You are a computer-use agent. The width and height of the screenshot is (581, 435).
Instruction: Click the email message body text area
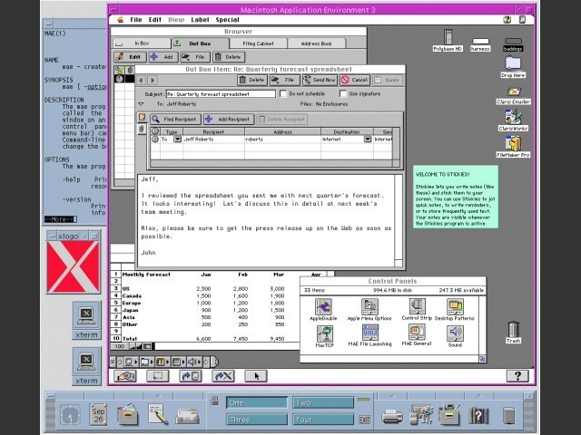click(266, 220)
